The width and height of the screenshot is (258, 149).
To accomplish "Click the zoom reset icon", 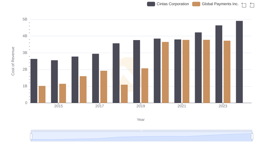I will pyautogui.click(x=252, y=5).
